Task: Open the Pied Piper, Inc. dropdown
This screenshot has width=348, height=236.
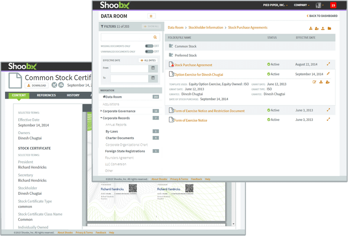Action: tap(275, 5)
